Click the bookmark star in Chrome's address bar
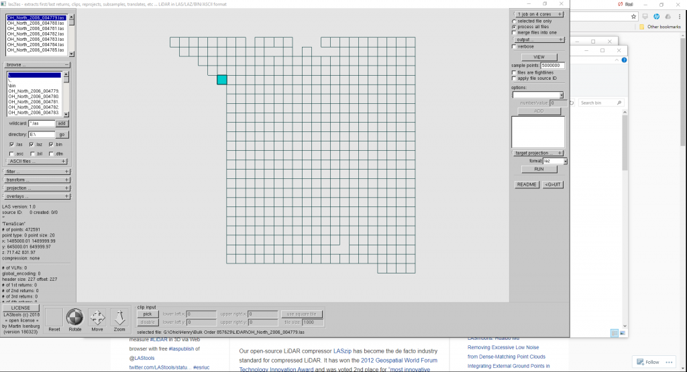This screenshot has width=687, height=372. click(633, 17)
